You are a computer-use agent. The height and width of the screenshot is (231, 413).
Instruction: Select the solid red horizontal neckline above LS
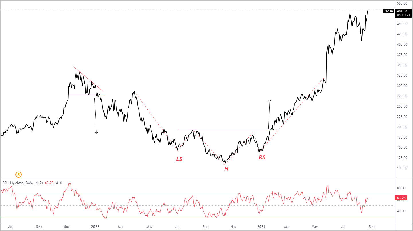(x=227, y=130)
